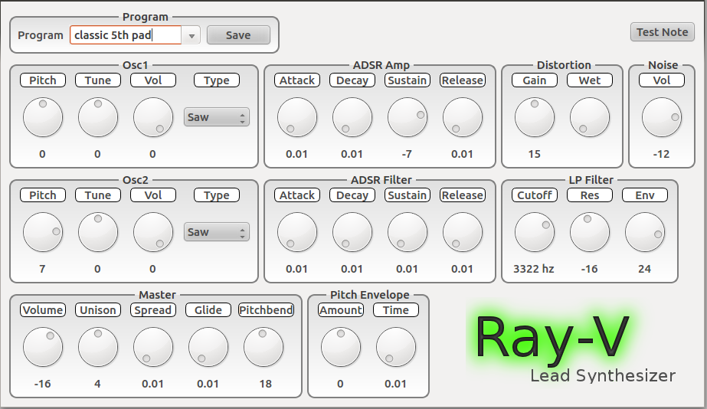Click the Osc1 Vol knob
This screenshot has width=707, height=409.
pos(153,117)
